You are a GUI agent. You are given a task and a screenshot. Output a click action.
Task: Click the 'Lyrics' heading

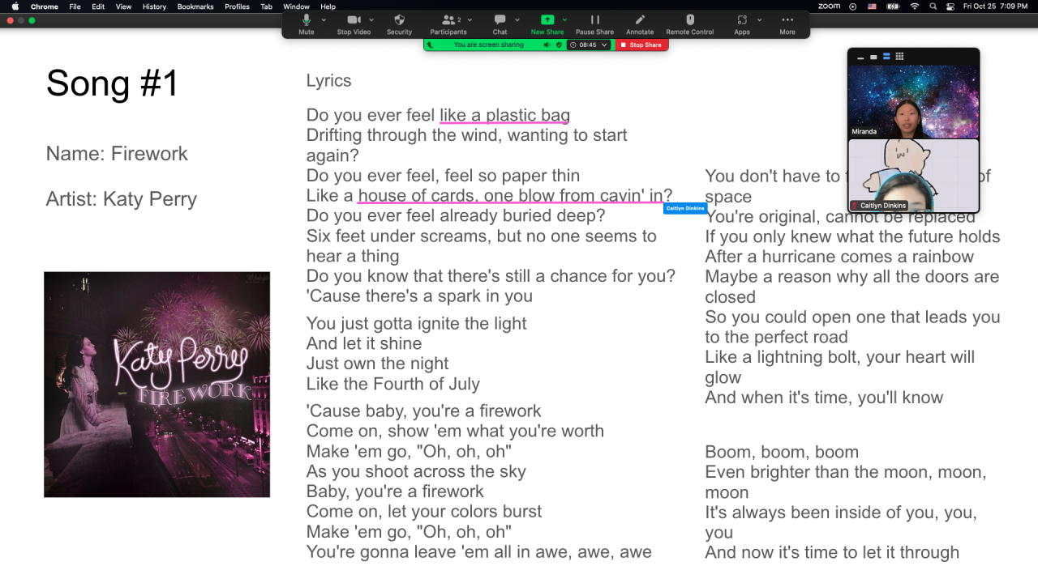[328, 81]
